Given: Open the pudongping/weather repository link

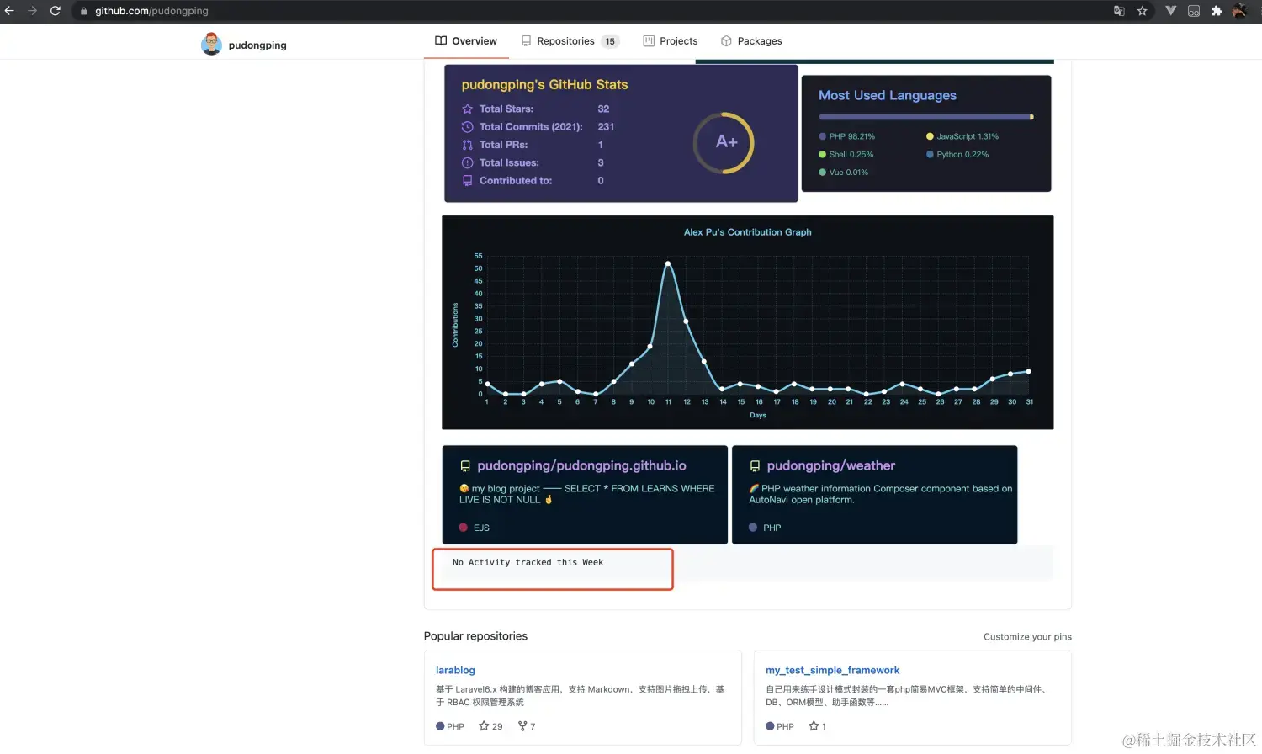Looking at the screenshot, I should pyautogui.click(x=830, y=465).
